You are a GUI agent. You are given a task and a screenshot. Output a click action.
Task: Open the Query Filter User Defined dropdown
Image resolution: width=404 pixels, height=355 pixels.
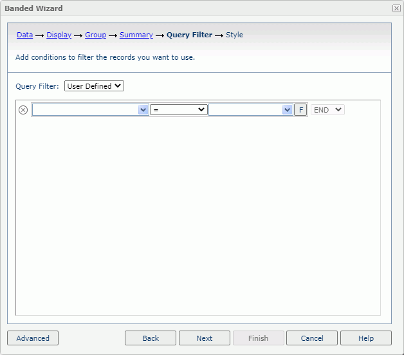coord(94,86)
